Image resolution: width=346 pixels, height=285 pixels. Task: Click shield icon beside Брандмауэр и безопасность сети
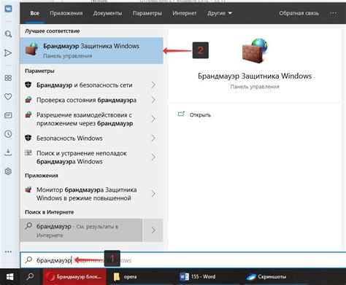pos(28,85)
